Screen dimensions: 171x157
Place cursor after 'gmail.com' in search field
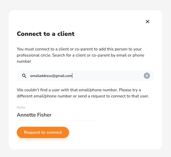click(72, 76)
